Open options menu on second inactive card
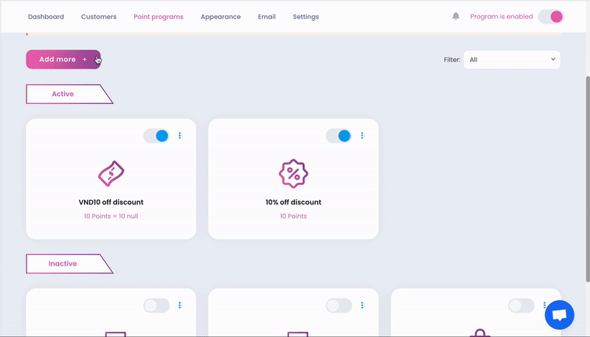590x337 pixels. pos(362,305)
